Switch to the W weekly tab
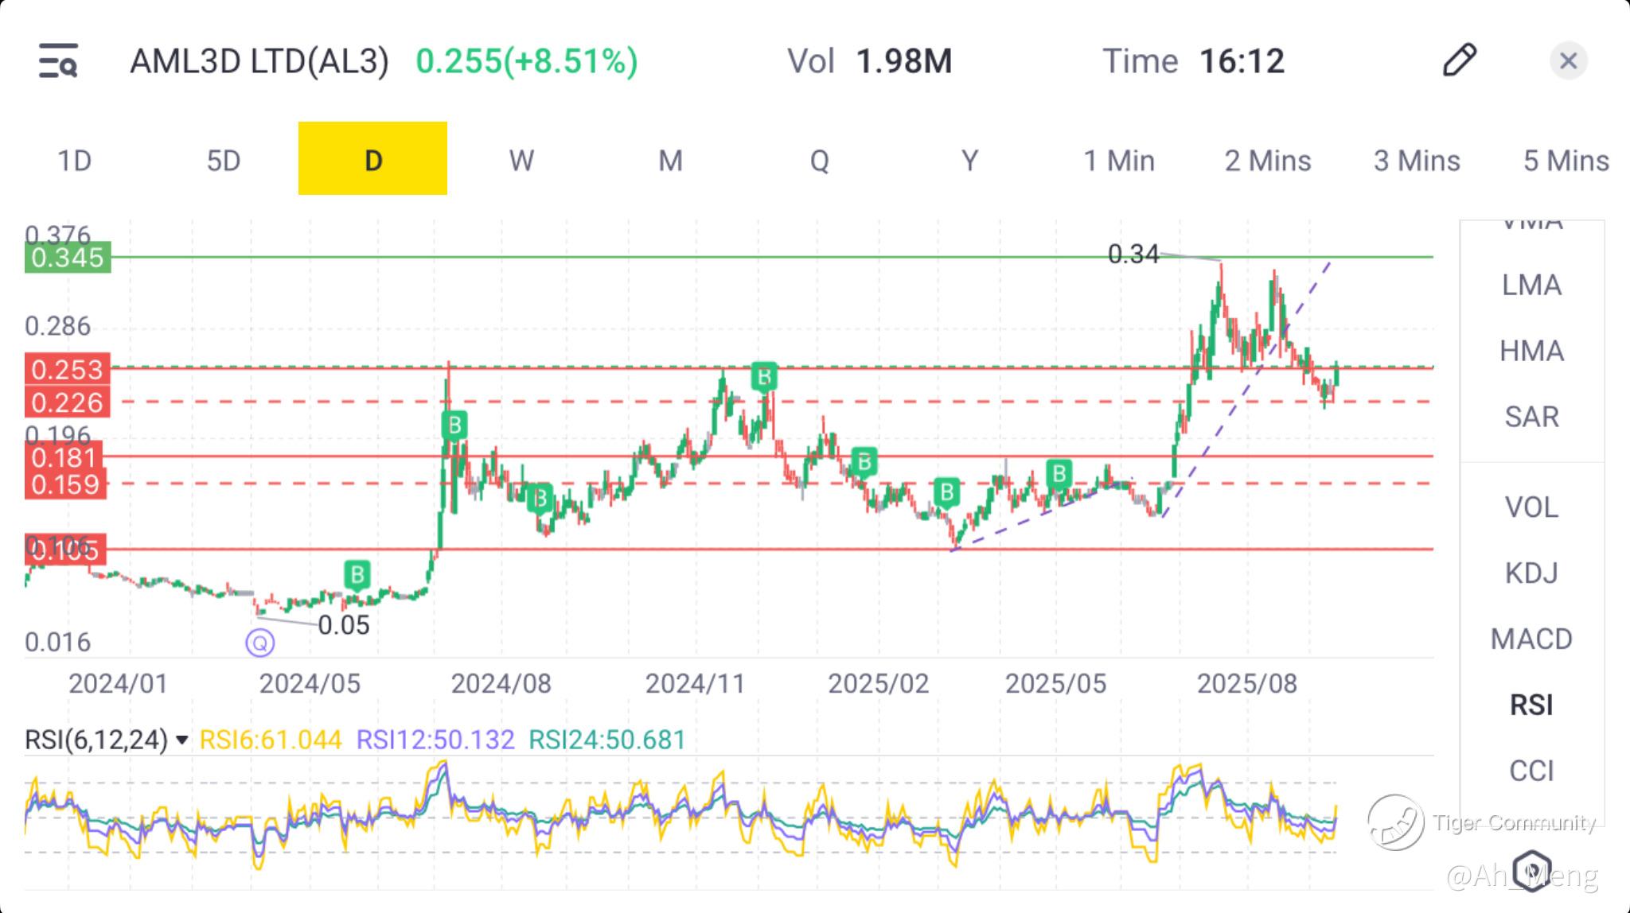Viewport: 1630px width, 913px height. pyautogui.click(x=521, y=161)
